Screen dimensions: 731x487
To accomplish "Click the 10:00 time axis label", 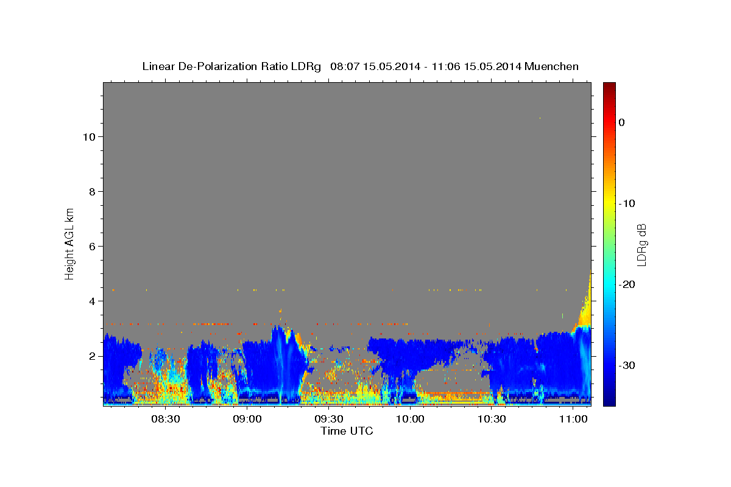I will [410, 419].
